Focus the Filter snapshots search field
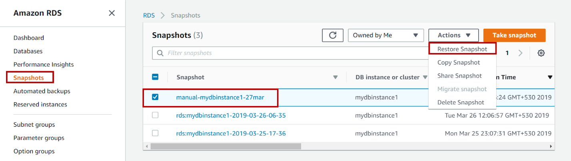 point(288,53)
